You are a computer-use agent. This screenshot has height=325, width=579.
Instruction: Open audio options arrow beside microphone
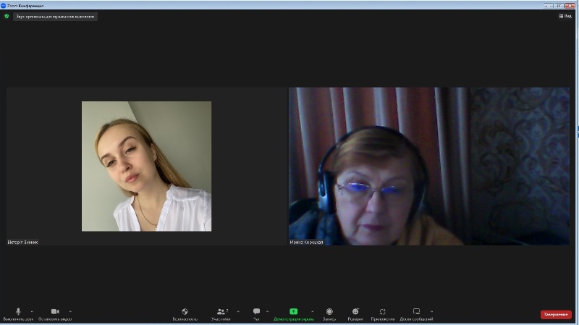32,312
